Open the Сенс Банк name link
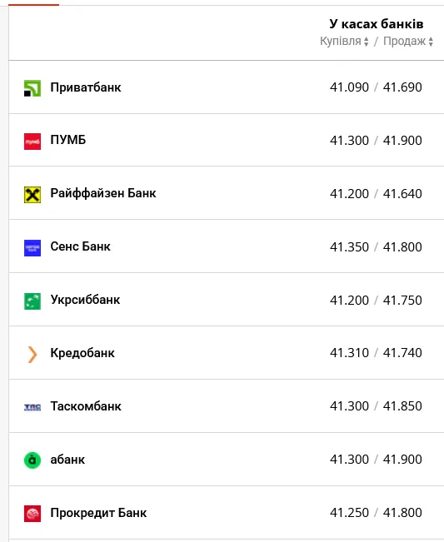The width and height of the screenshot is (444, 542). point(80,246)
